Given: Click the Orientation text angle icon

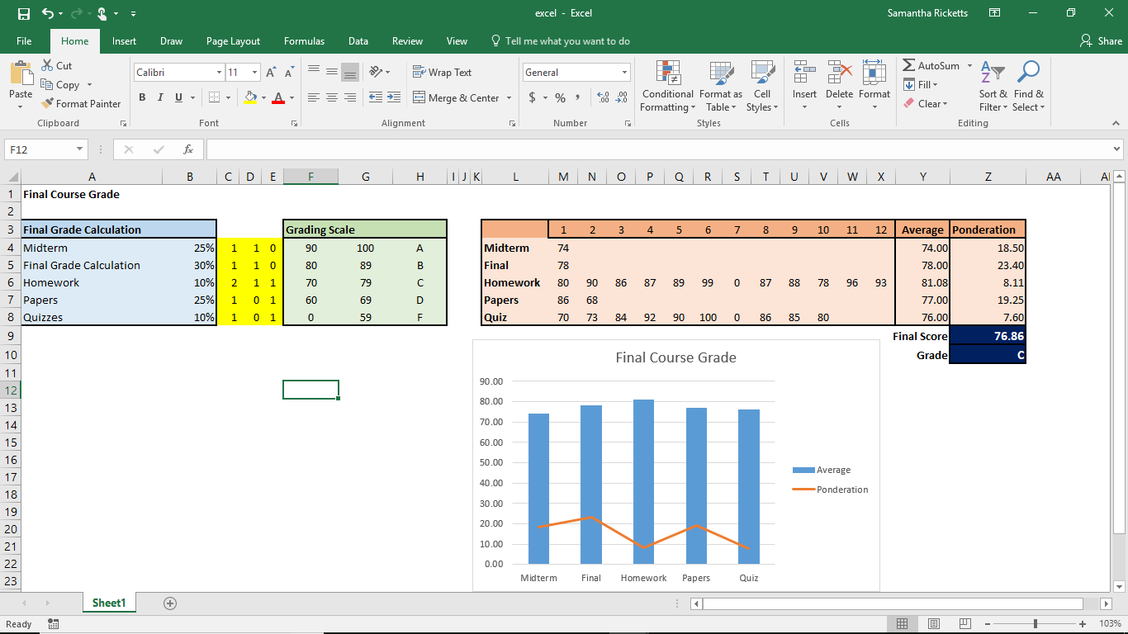Looking at the screenshot, I should 376,72.
